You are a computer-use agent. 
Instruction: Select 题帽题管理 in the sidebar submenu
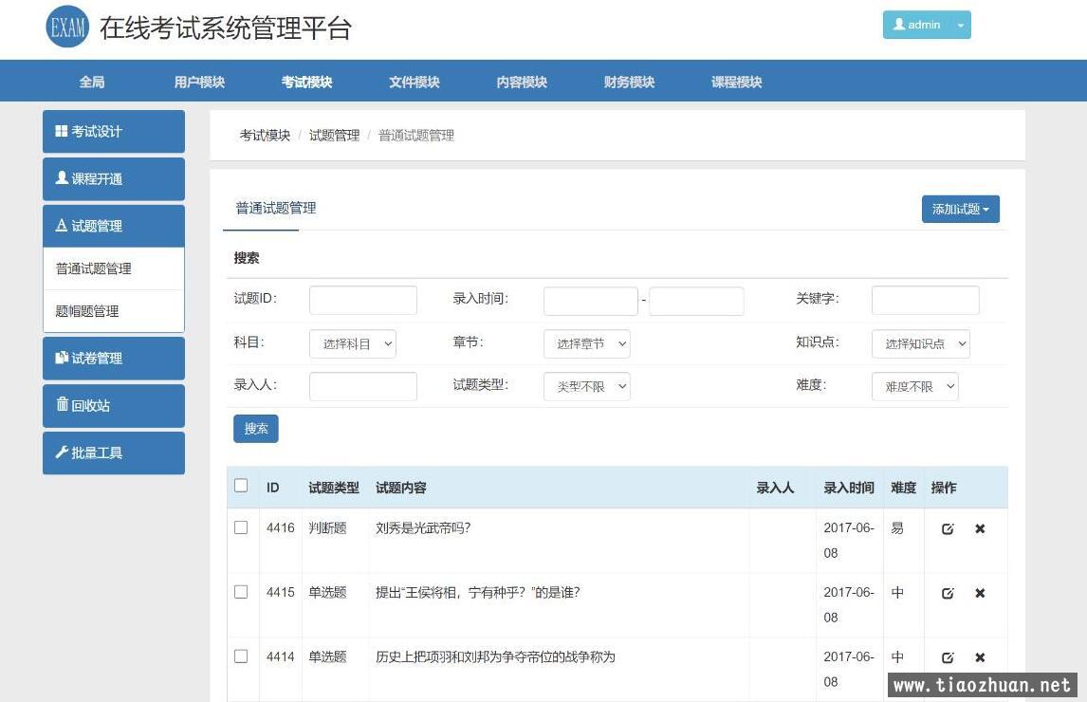87,311
